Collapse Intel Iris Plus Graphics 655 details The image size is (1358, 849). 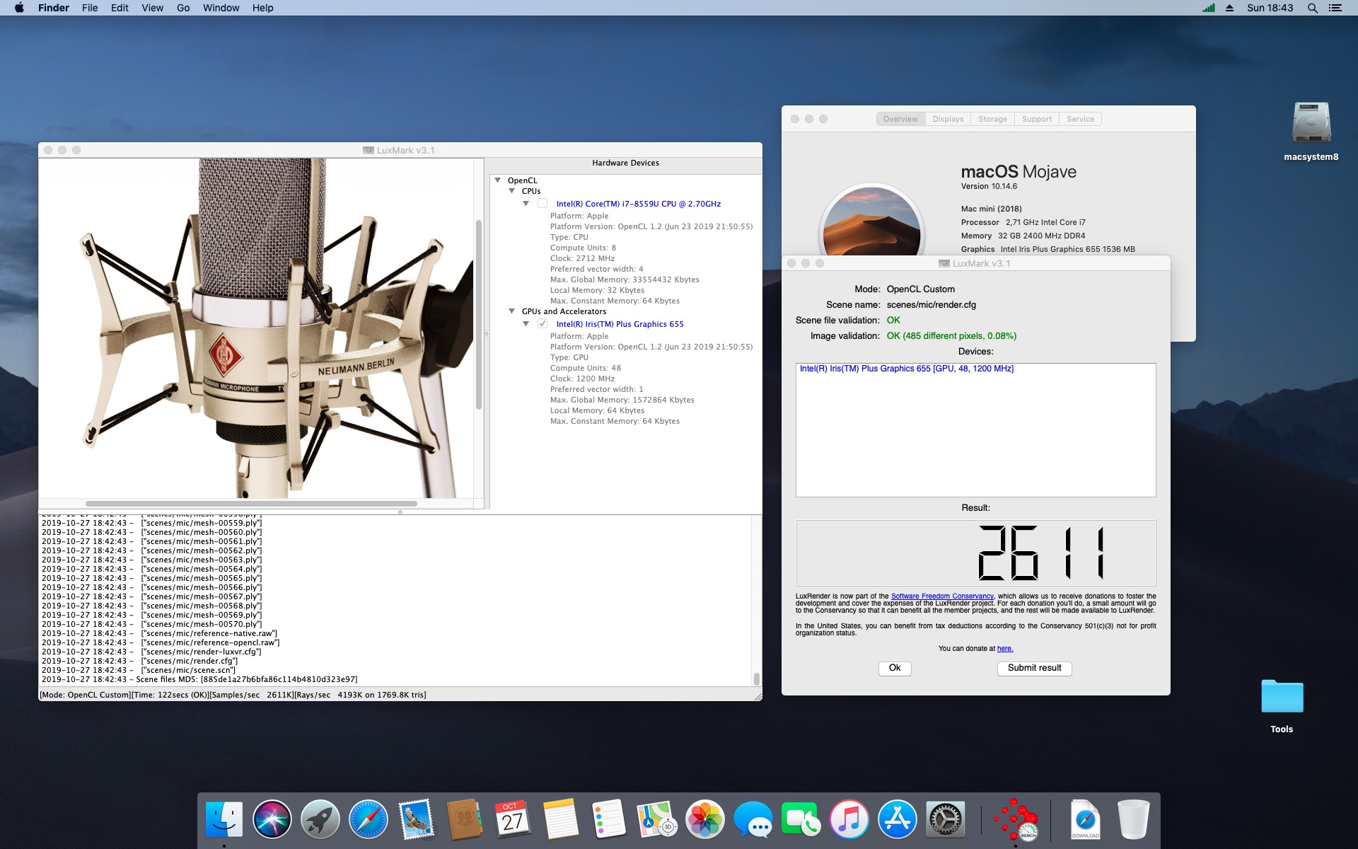526,324
